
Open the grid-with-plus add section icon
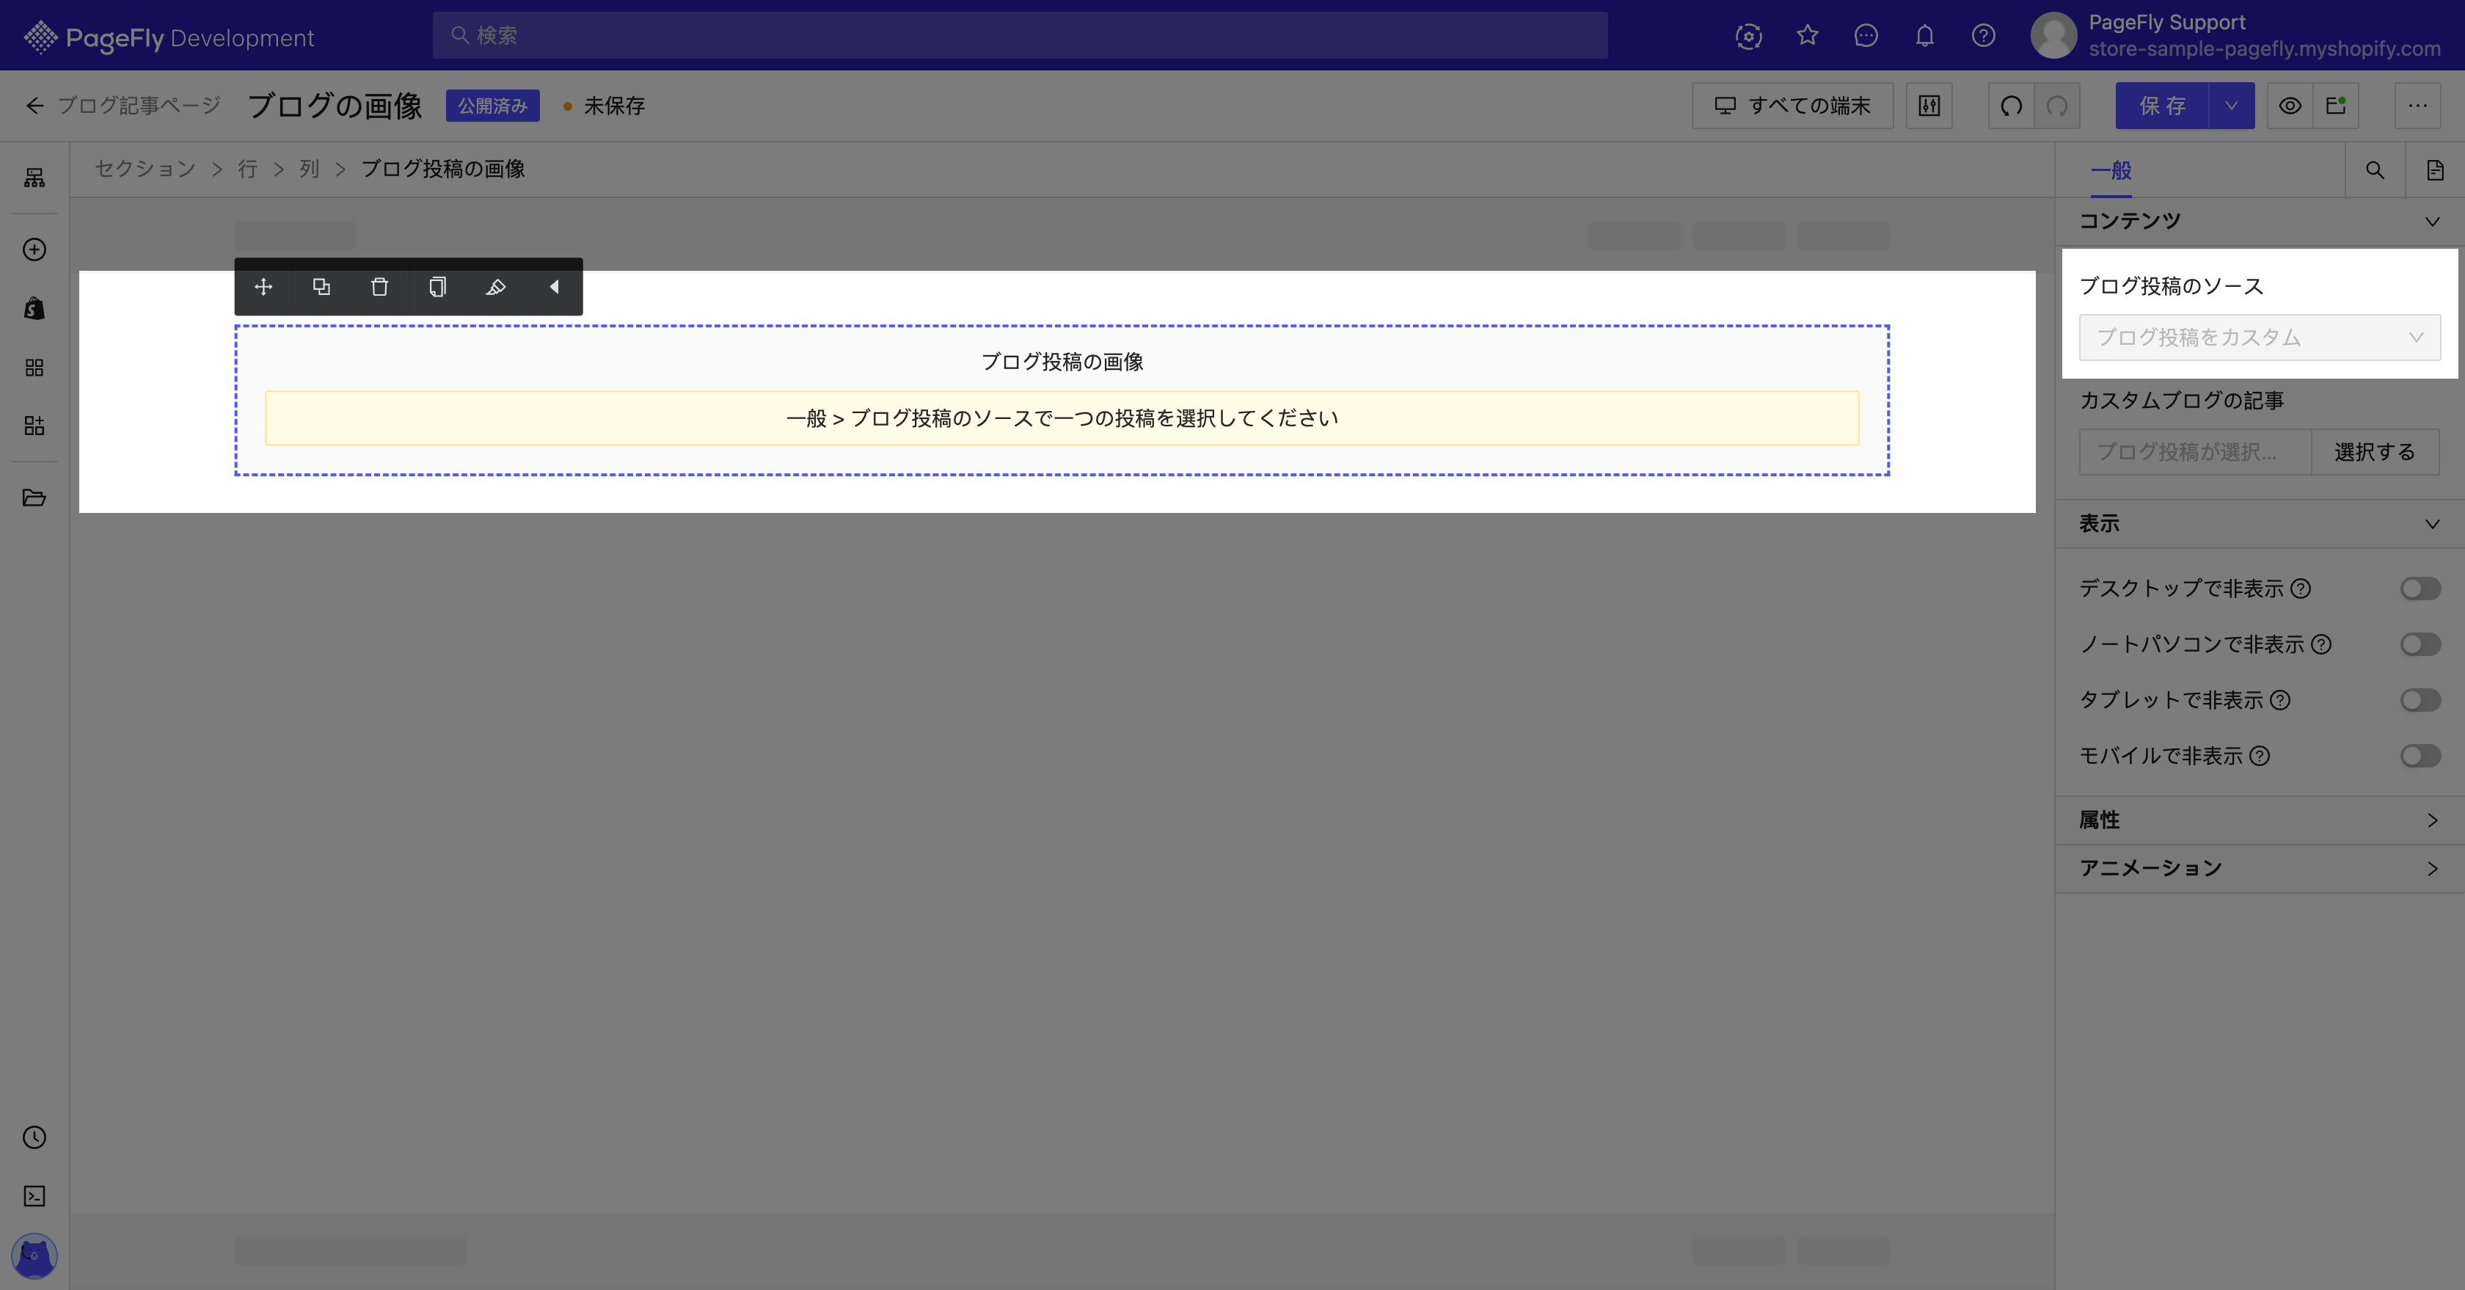point(34,426)
